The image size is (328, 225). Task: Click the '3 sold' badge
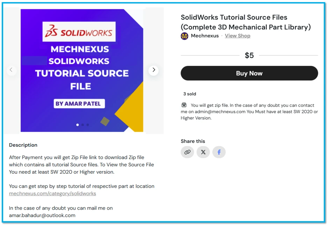pos(190,94)
